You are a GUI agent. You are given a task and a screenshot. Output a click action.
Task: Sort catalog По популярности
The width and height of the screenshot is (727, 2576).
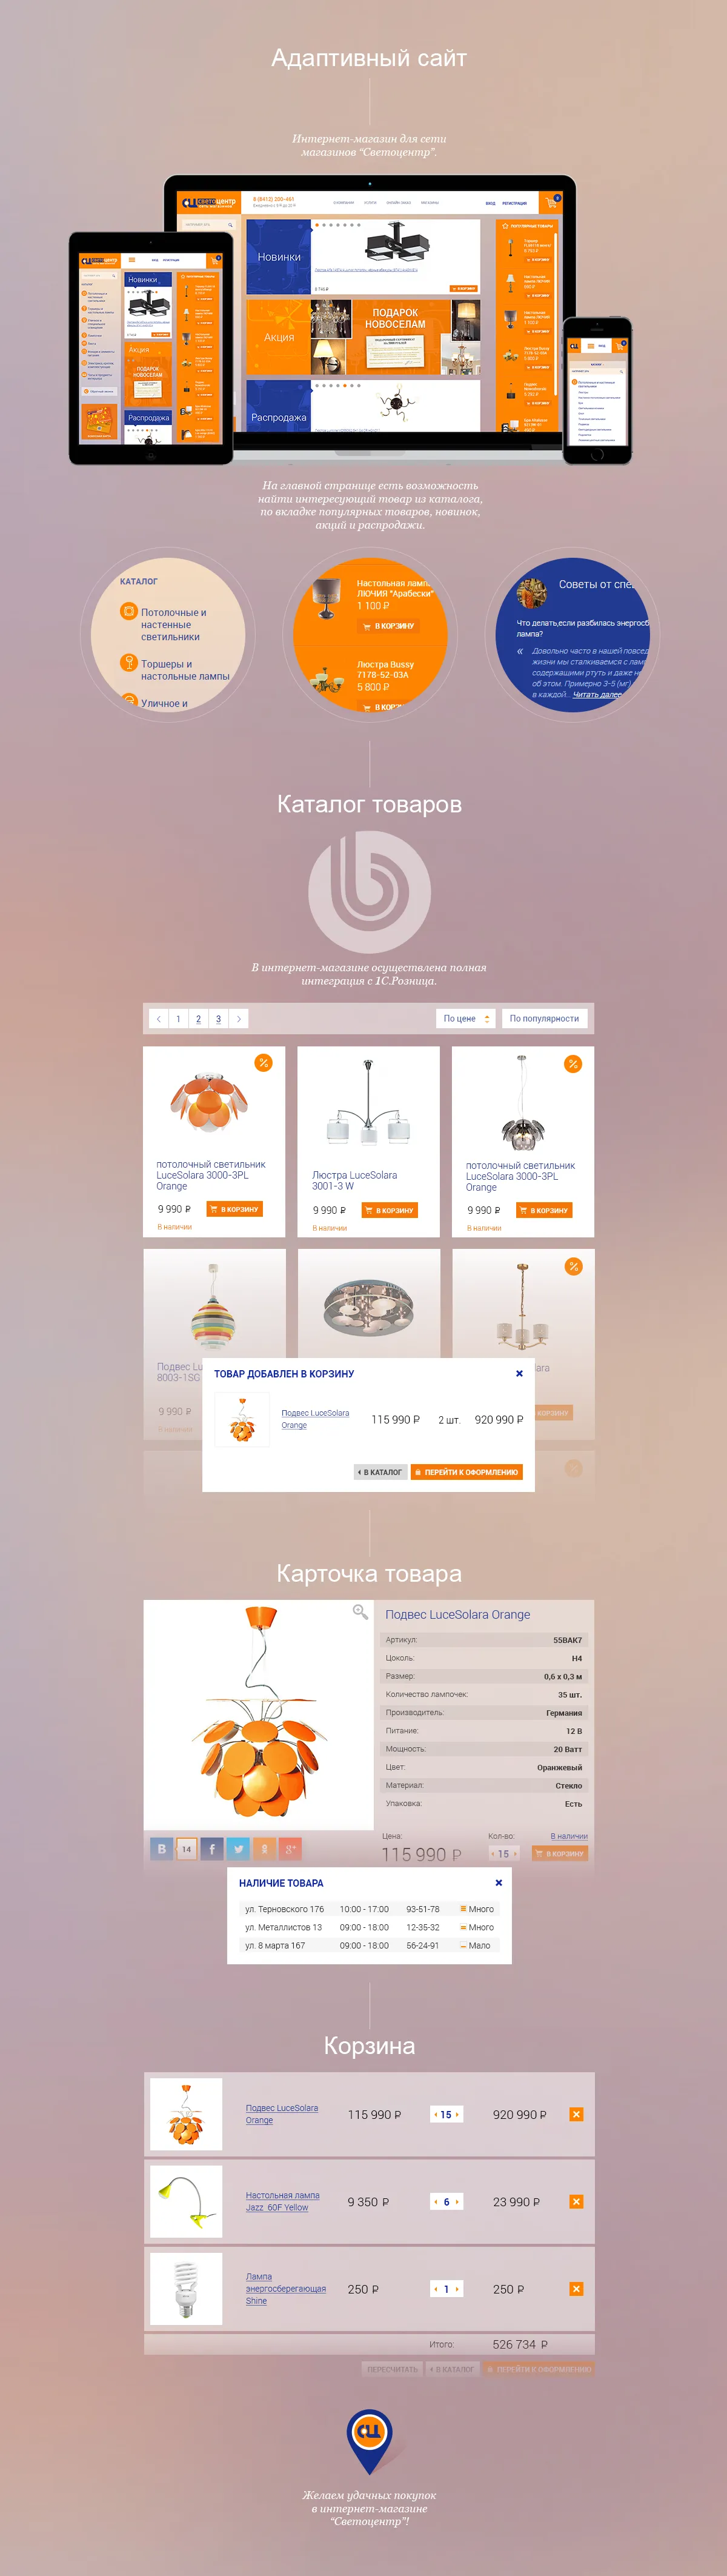click(x=544, y=1018)
